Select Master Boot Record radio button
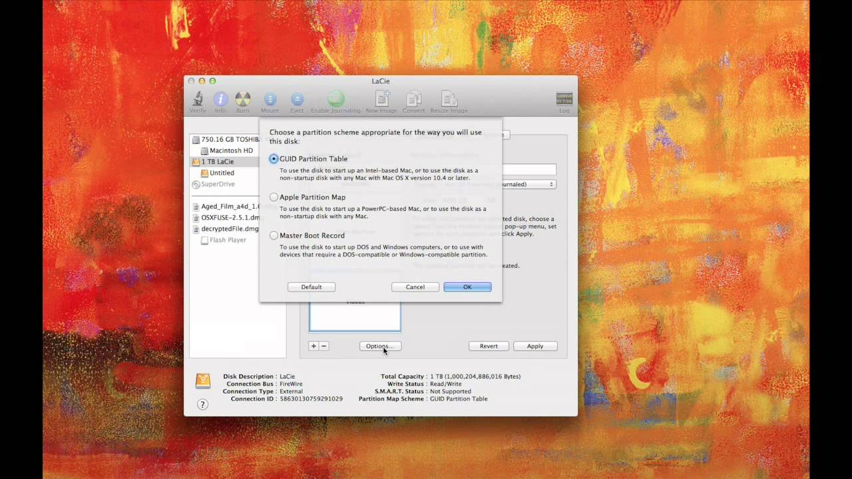This screenshot has height=479, width=852. click(274, 236)
